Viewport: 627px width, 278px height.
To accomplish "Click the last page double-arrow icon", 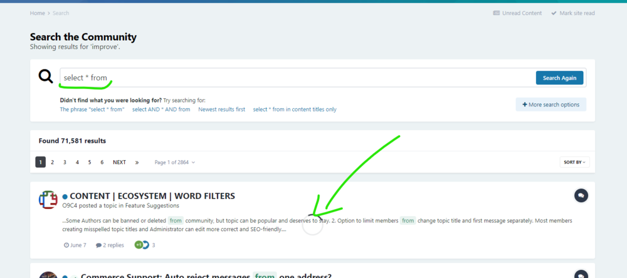I will (137, 162).
